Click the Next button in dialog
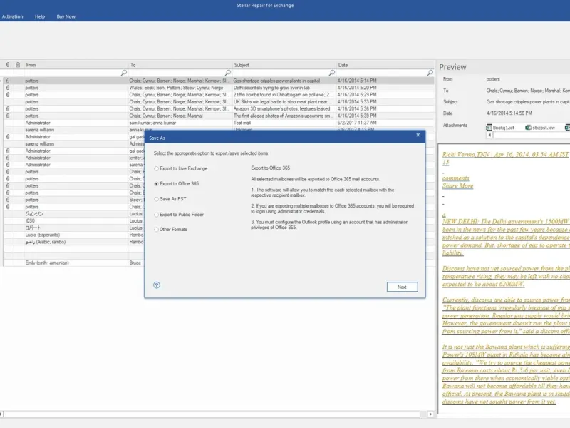This screenshot has height=428, width=570. click(402, 287)
